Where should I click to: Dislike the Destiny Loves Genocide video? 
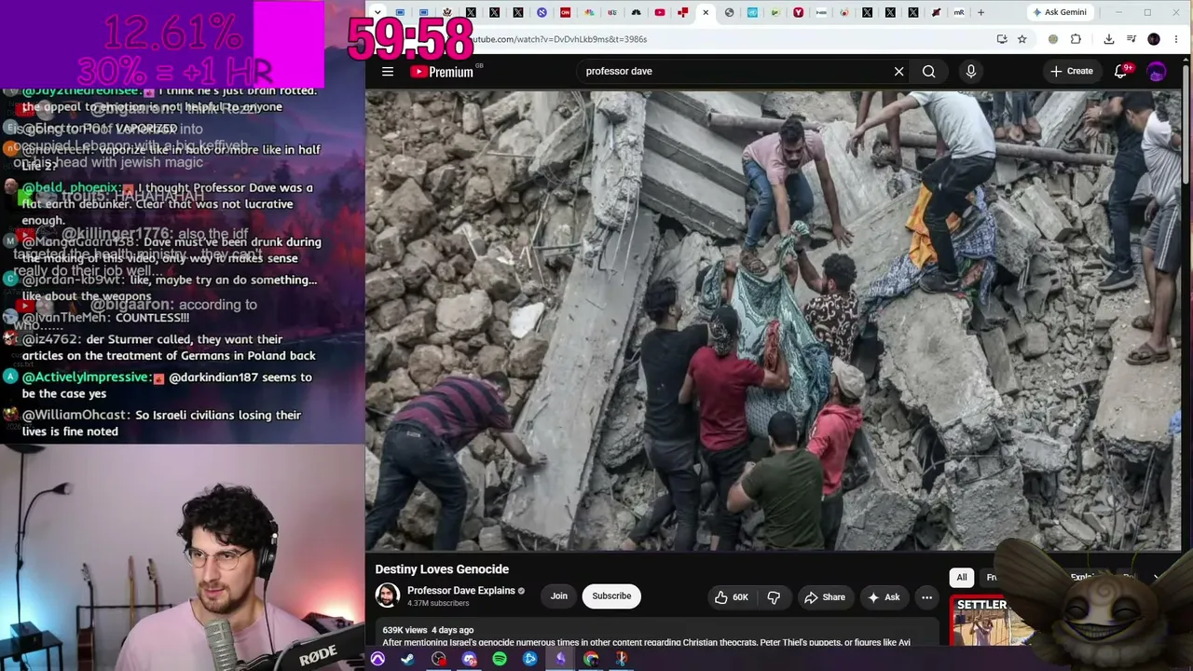click(x=774, y=597)
